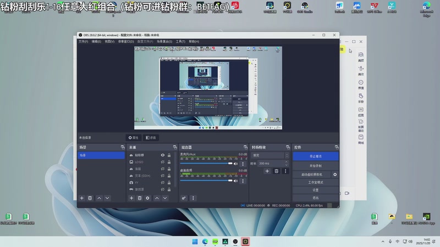
Task: Remove the scene transition with trash icon
Action: pyautogui.click(x=277, y=171)
